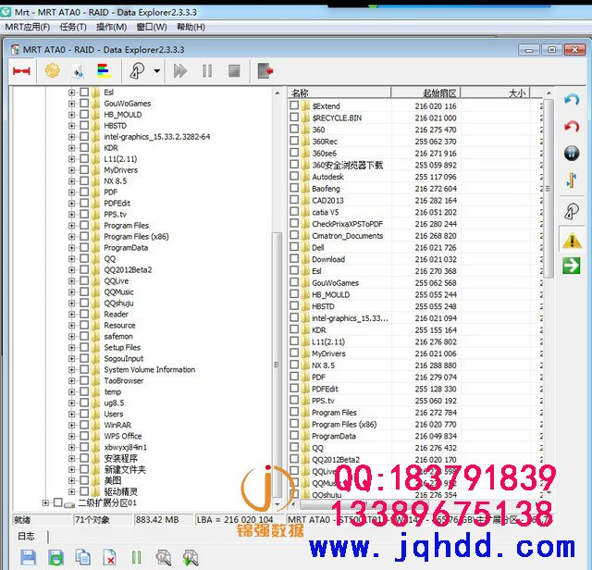Click the fast-forward start button
The image size is (592, 570).
(x=180, y=71)
